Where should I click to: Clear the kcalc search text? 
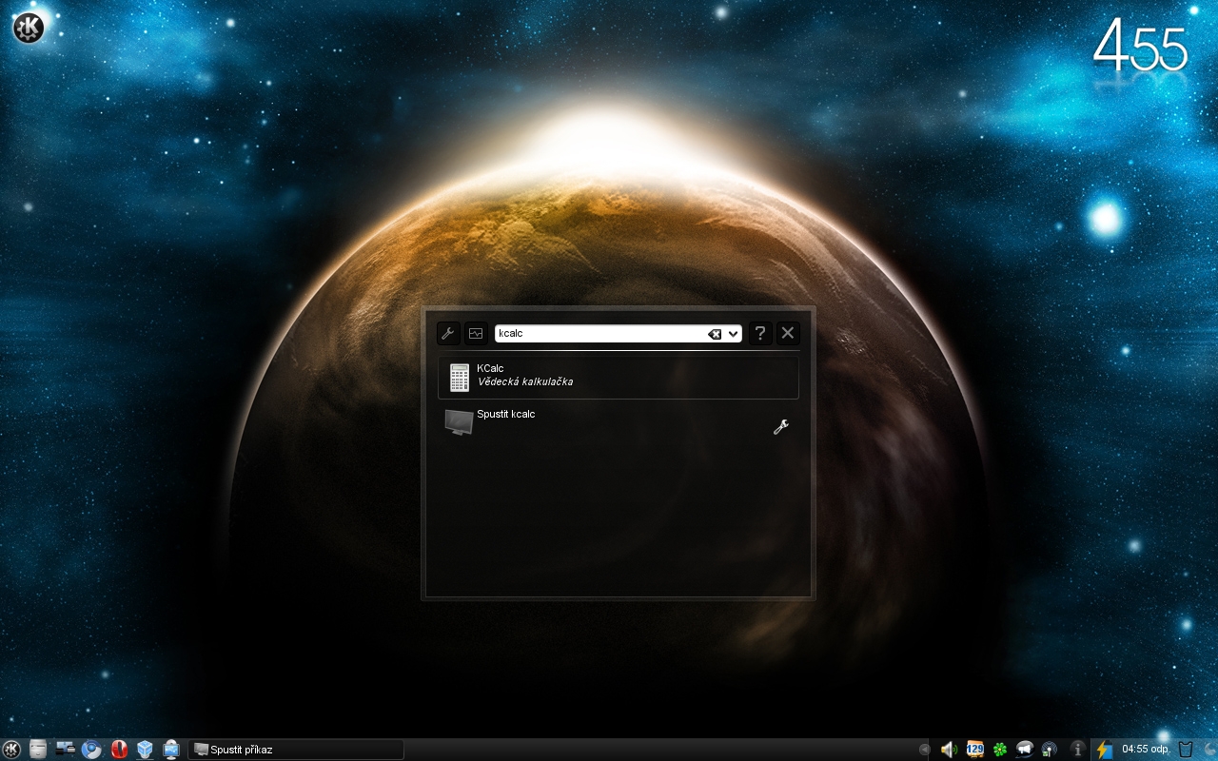(x=715, y=334)
